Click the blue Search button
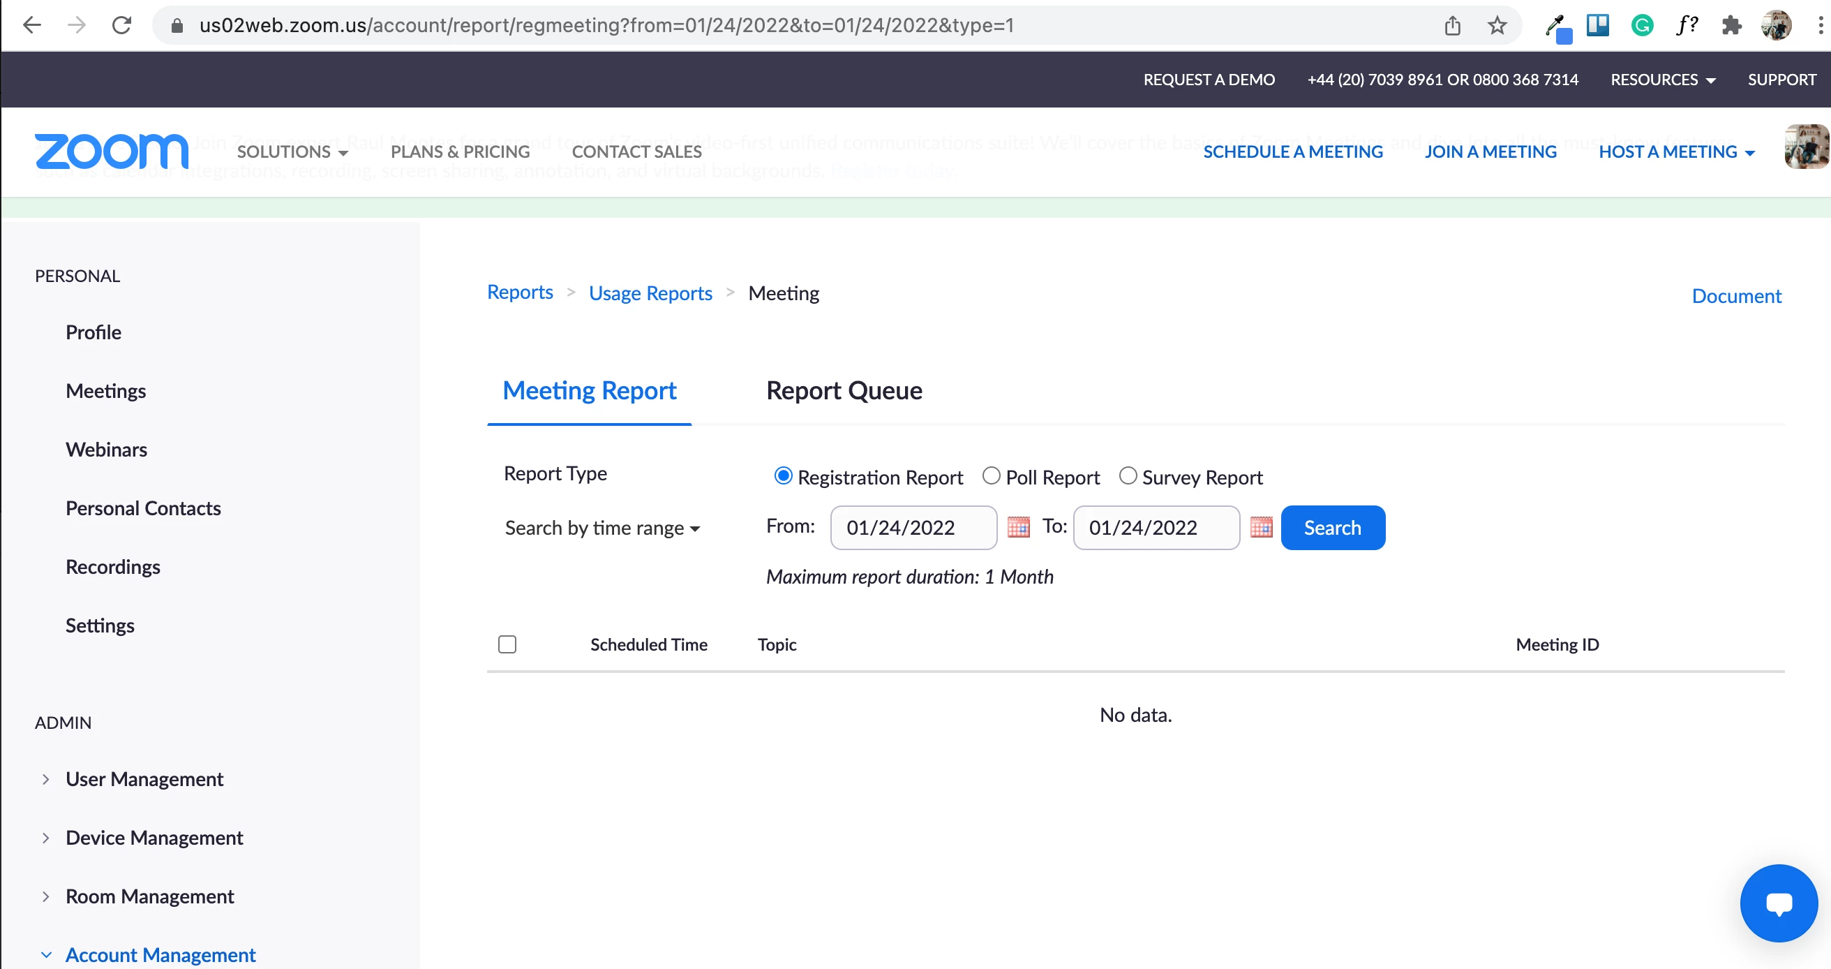Image resolution: width=1831 pixels, height=969 pixels. pos(1332,528)
